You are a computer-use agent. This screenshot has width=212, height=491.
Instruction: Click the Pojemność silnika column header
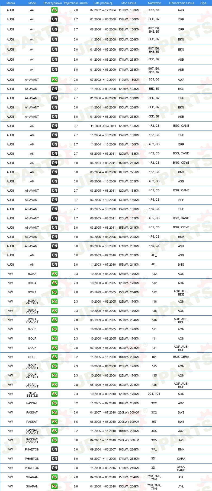click(76, 3)
